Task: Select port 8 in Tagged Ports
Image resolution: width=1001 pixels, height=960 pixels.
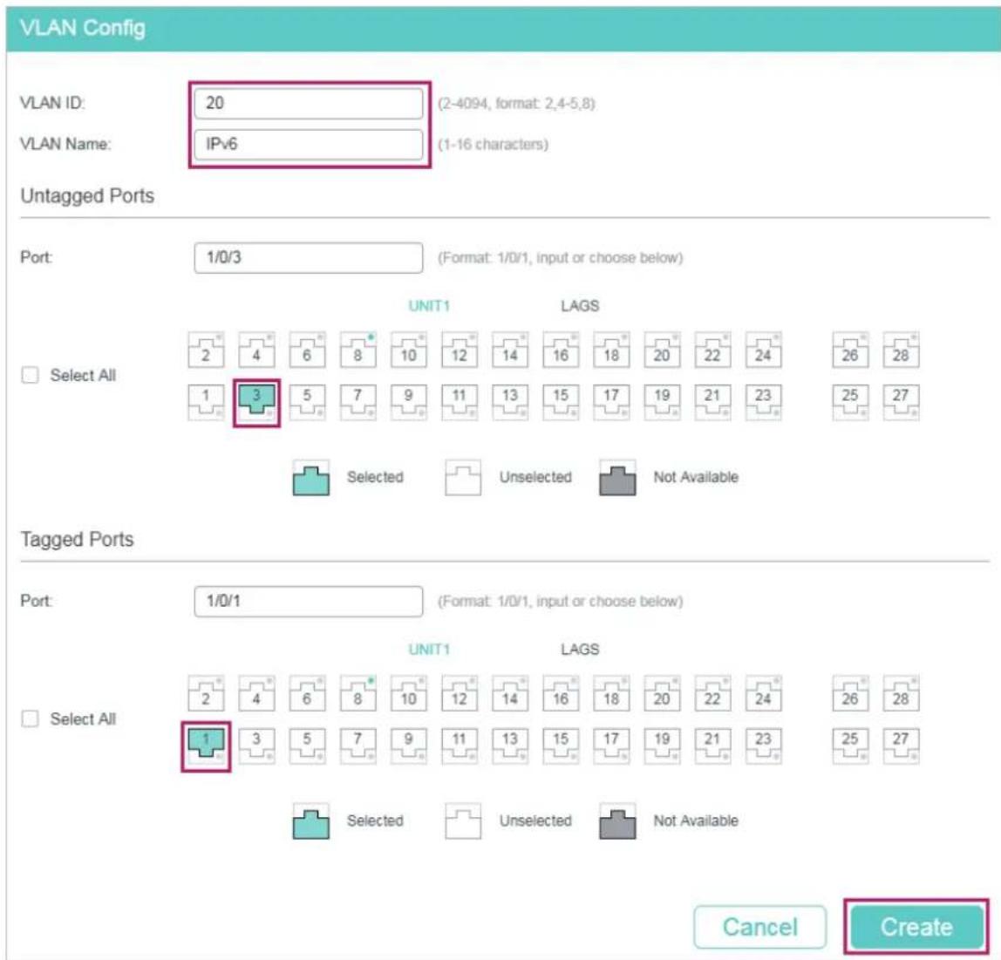Action: click(357, 694)
